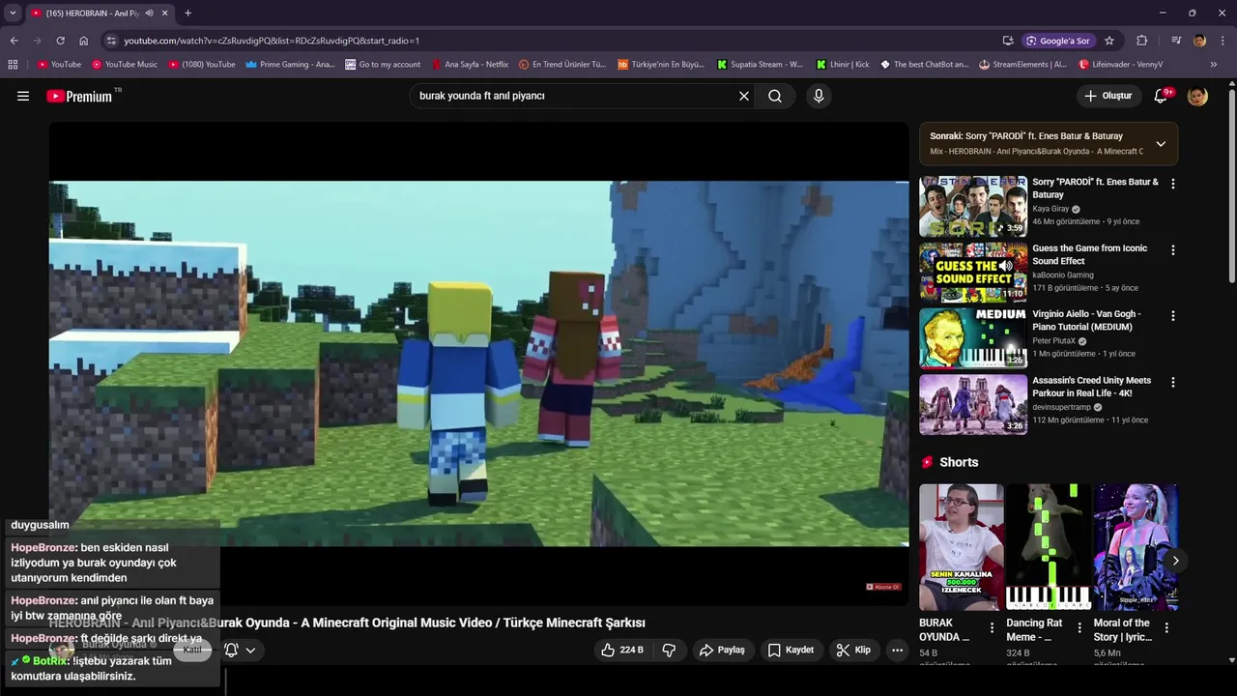
Task: Click the youtube.com address bar URL
Action: (272, 41)
